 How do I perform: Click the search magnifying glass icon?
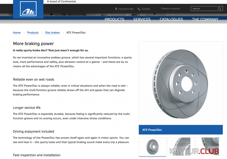[219, 9]
